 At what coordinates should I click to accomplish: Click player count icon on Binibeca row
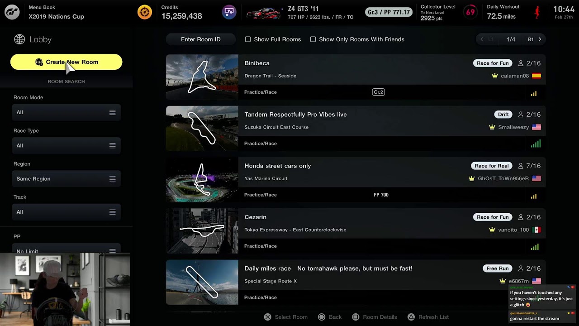(521, 63)
